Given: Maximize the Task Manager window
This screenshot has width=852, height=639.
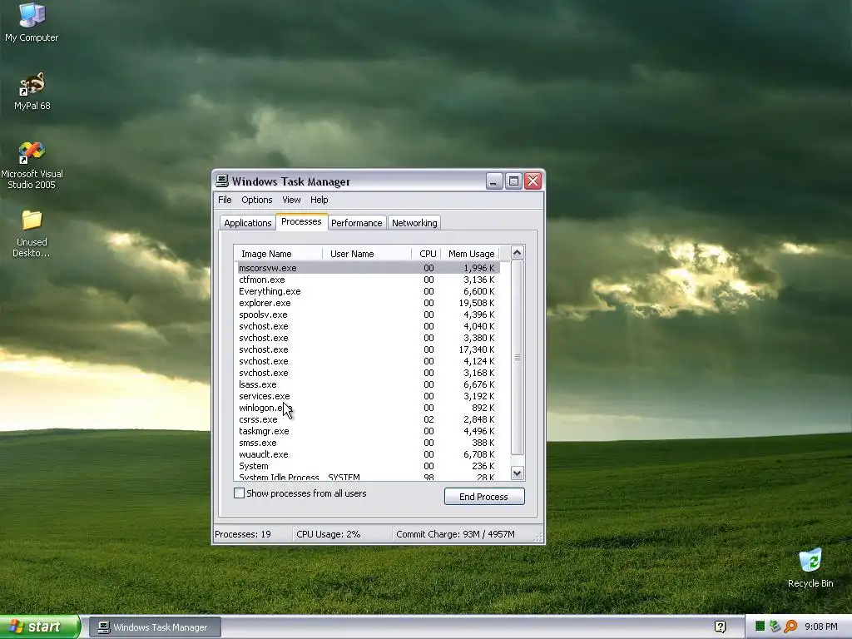Looking at the screenshot, I should (513, 181).
